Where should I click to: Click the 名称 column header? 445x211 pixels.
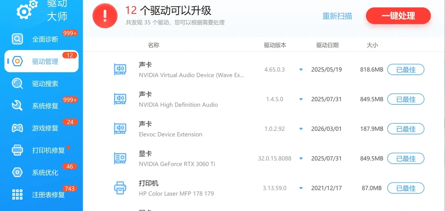click(154, 45)
